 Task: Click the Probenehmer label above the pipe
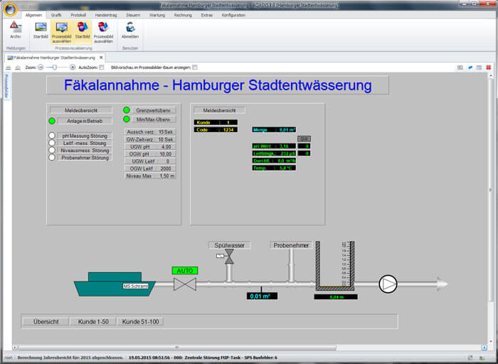tap(291, 245)
